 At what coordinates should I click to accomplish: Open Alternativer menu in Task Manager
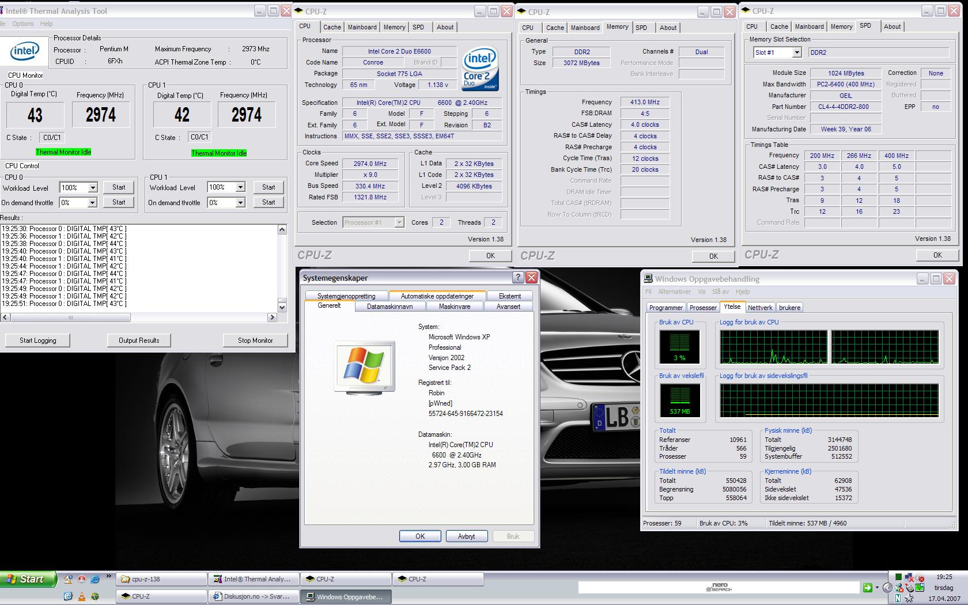point(674,292)
